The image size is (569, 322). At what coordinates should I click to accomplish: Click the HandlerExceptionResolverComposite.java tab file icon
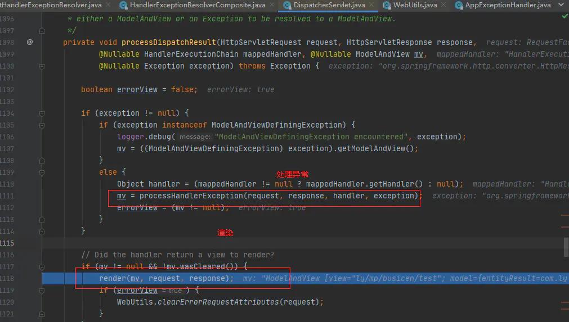pyautogui.click(x=123, y=5)
